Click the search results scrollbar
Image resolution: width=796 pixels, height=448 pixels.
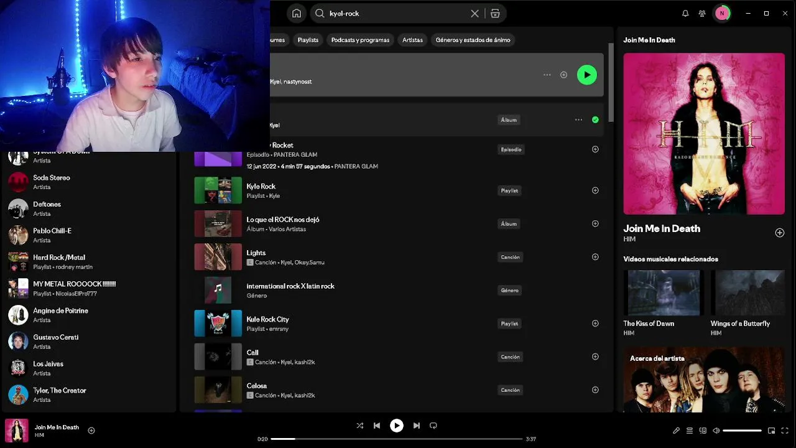[611, 82]
